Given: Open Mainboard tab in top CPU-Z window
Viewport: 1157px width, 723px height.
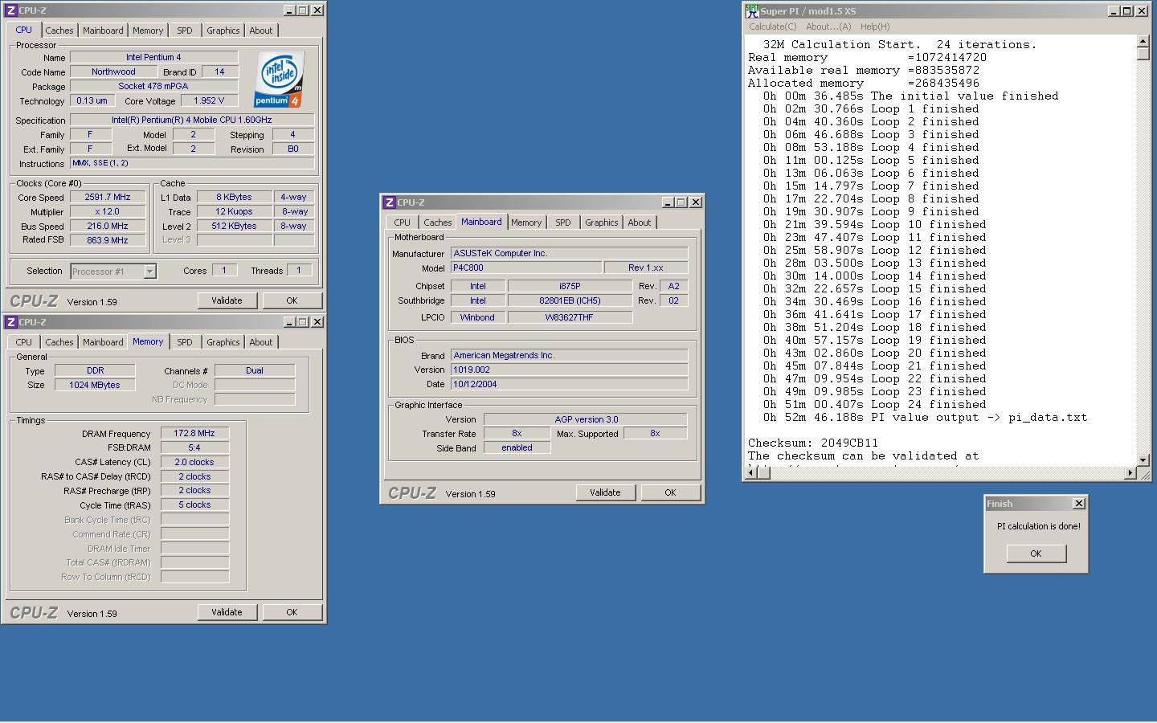Looking at the screenshot, I should [103, 31].
